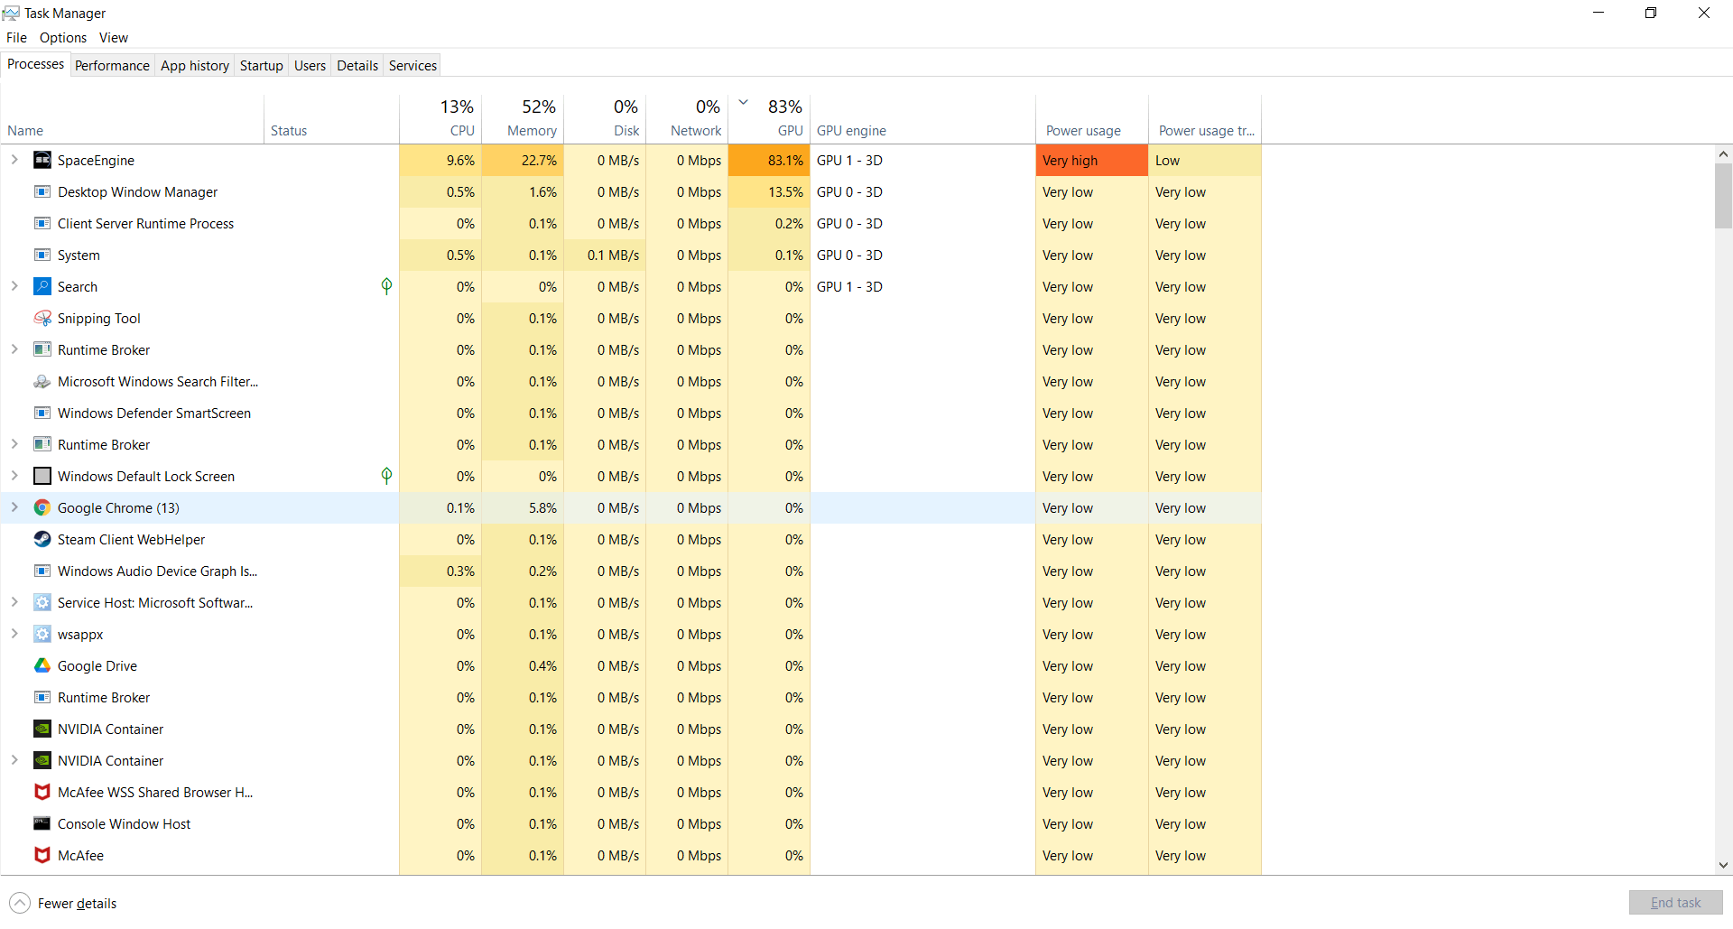Click the scroll down arrow of process list
The image size is (1733, 929).
point(1723,865)
